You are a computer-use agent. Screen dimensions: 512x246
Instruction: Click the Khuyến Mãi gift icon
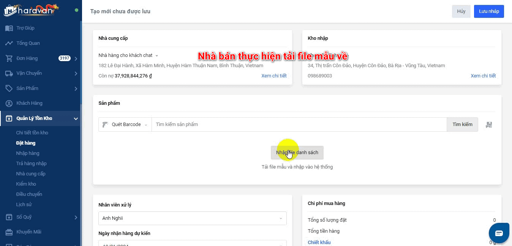click(x=9, y=232)
